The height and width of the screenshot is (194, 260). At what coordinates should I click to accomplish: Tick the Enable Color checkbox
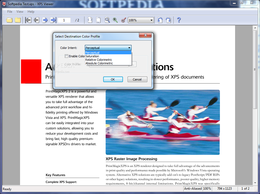pyautogui.click(x=67, y=56)
